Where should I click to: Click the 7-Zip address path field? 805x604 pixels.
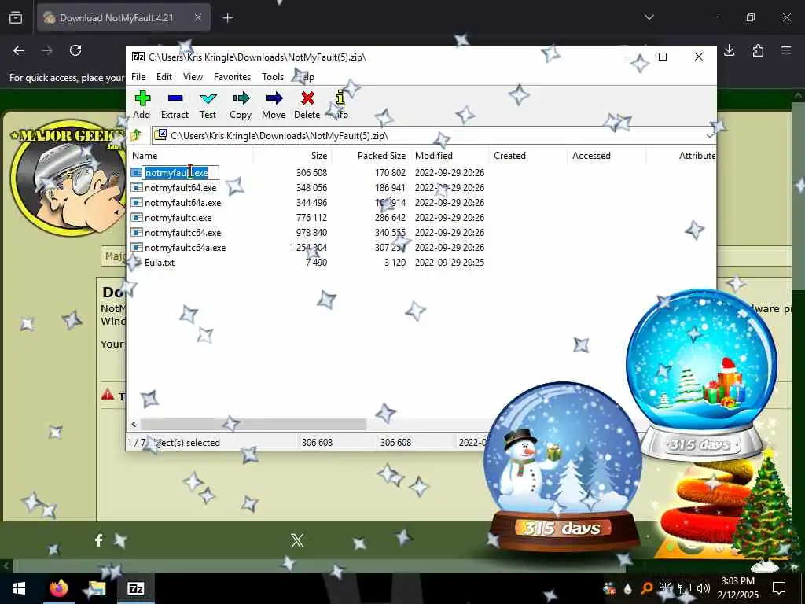433,135
